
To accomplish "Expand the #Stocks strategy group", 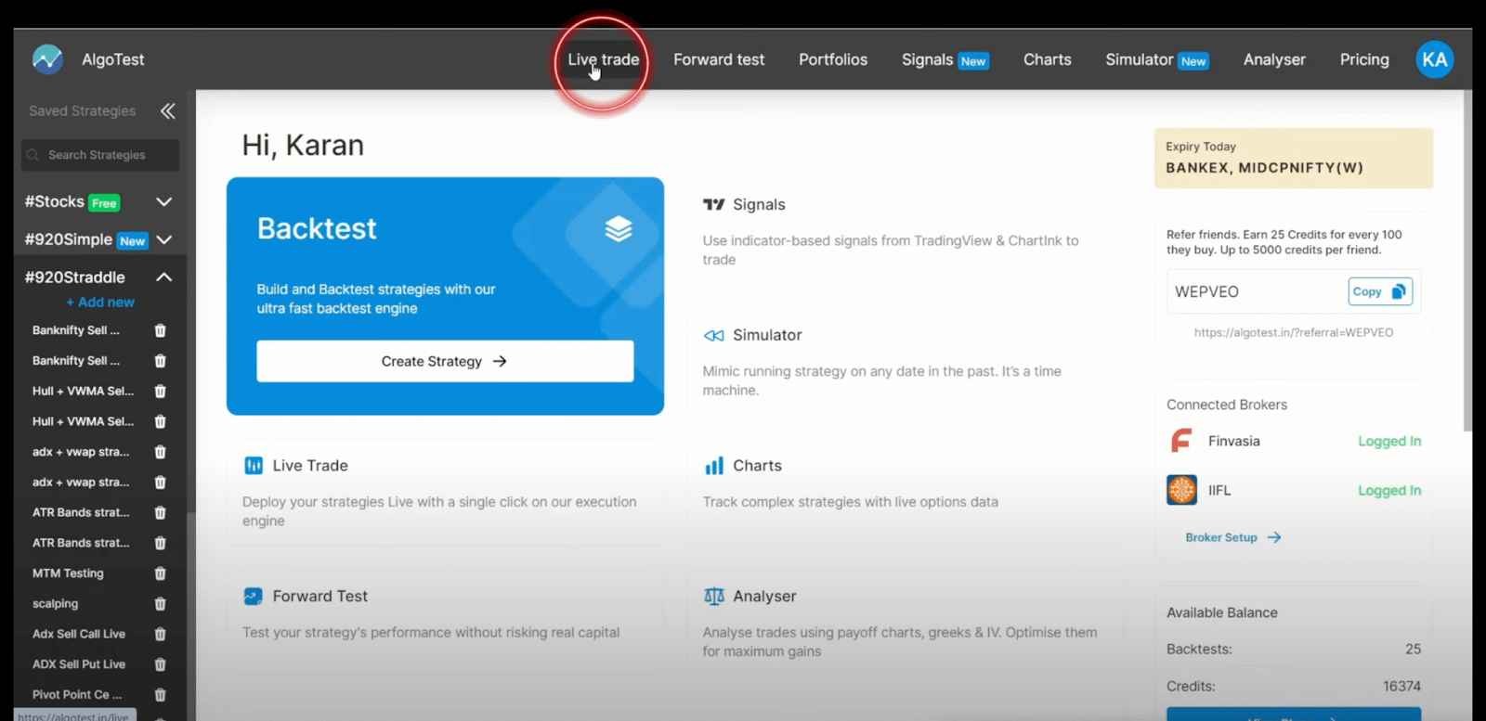I will [x=164, y=202].
